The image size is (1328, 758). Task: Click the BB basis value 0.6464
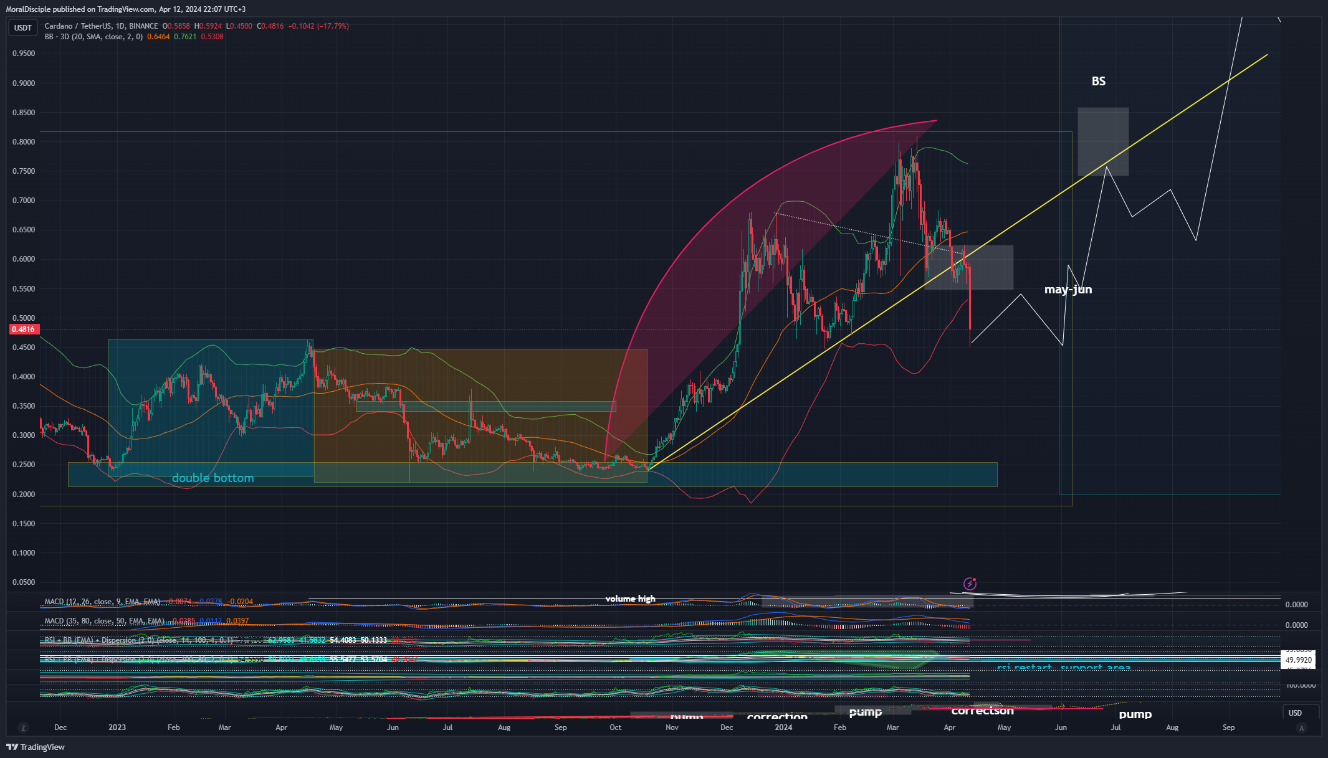pyautogui.click(x=158, y=37)
